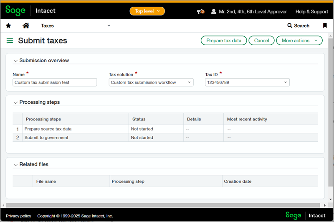Open the More actions menu
This screenshot has width=334, height=222.
[x=299, y=41]
